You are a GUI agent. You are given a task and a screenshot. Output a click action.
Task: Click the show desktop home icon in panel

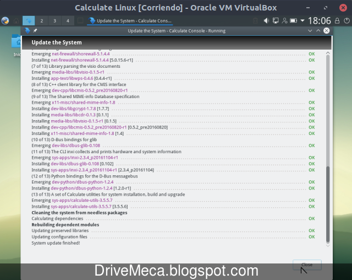[16, 21]
